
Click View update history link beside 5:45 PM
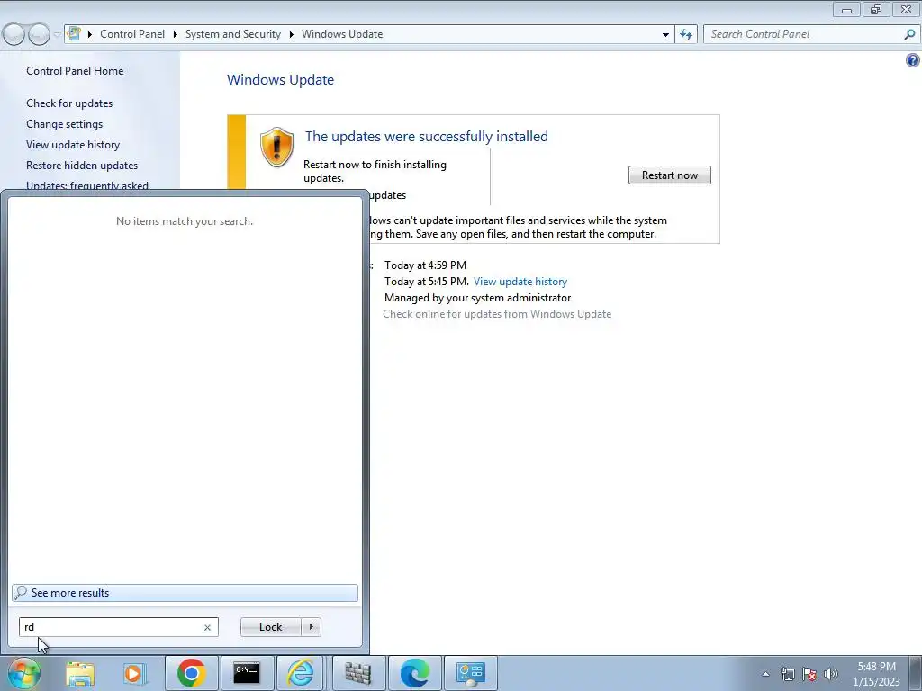[520, 282]
